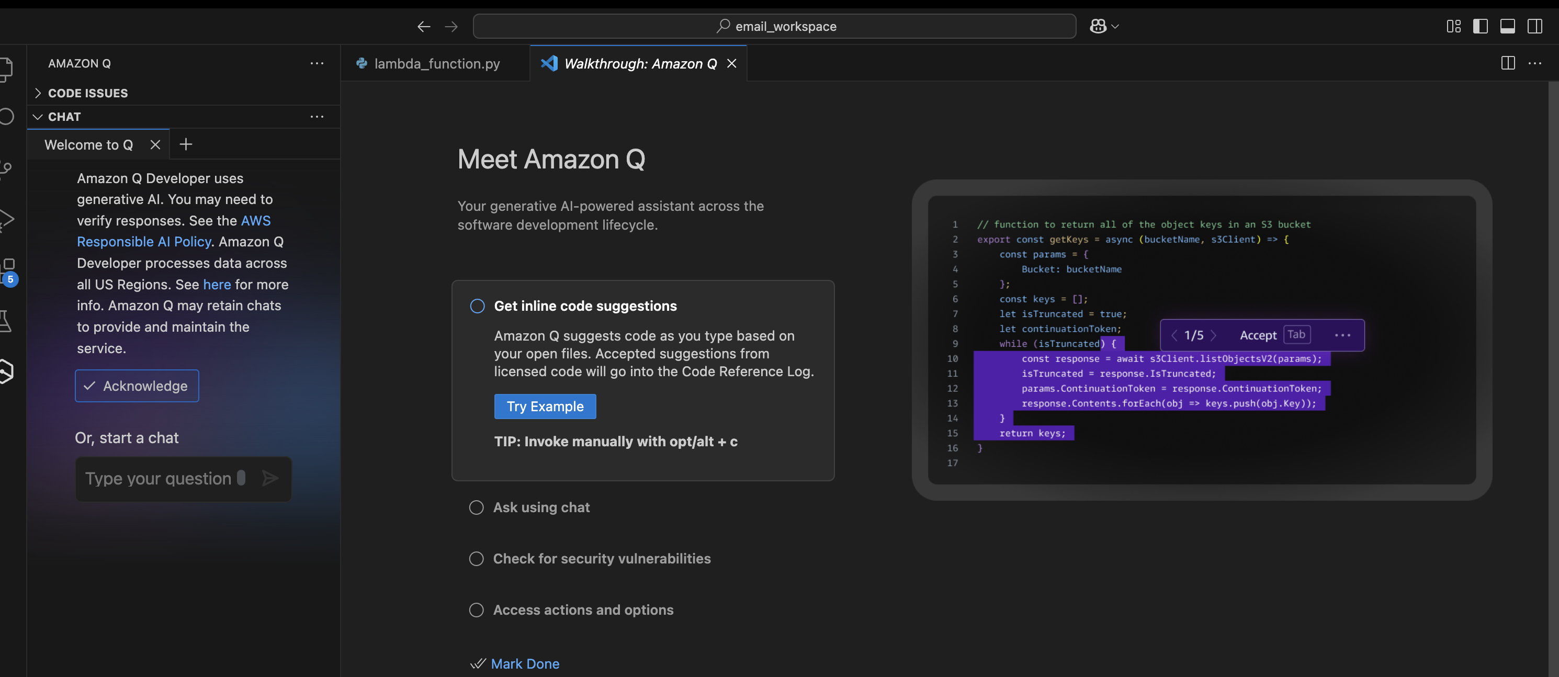1559x677 pixels.
Task: Close the Welcome to Q chat tab
Action: point(155,144)
